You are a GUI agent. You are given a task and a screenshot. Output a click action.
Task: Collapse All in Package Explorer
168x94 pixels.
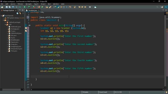pyautogui.click(x=17, y=13)
